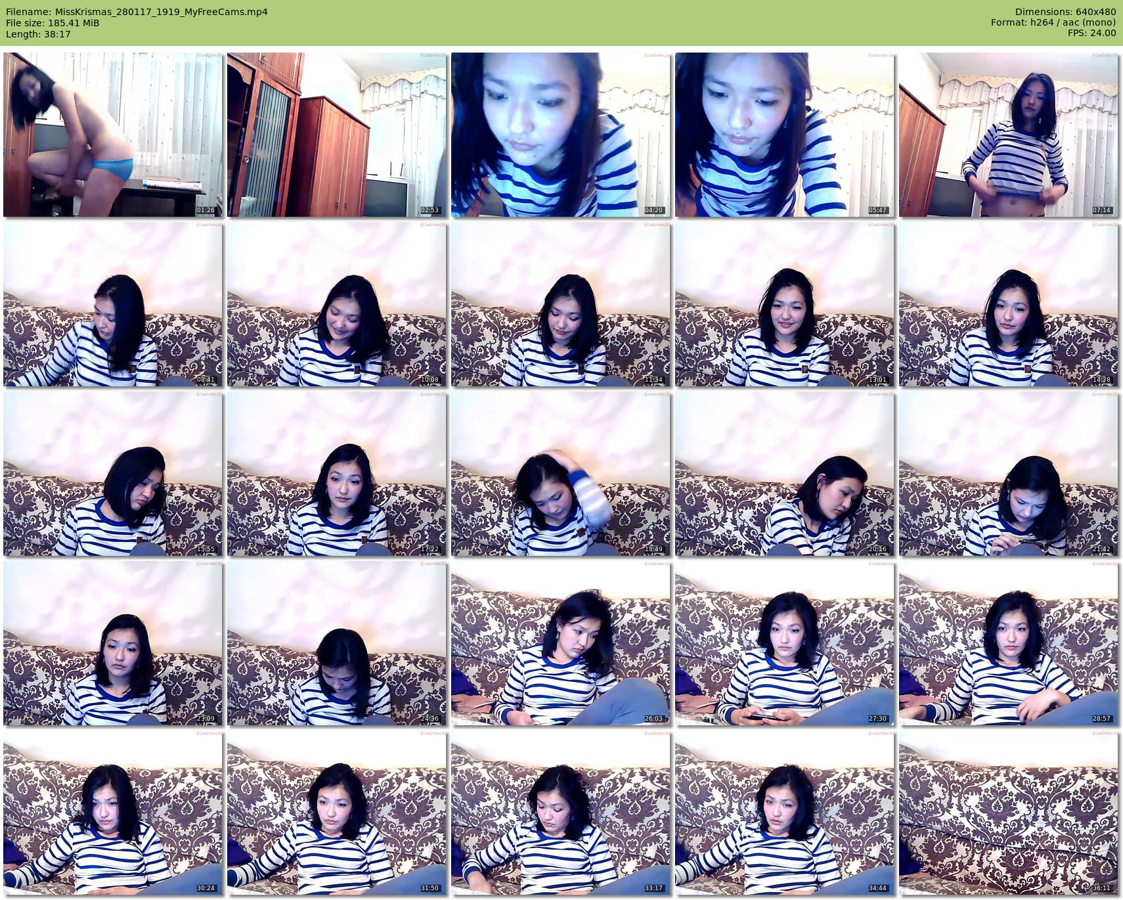Select the "Dimensions: 640x480" text
The height and width of the screenshot is (900, 1123).
click(1065, 12)
